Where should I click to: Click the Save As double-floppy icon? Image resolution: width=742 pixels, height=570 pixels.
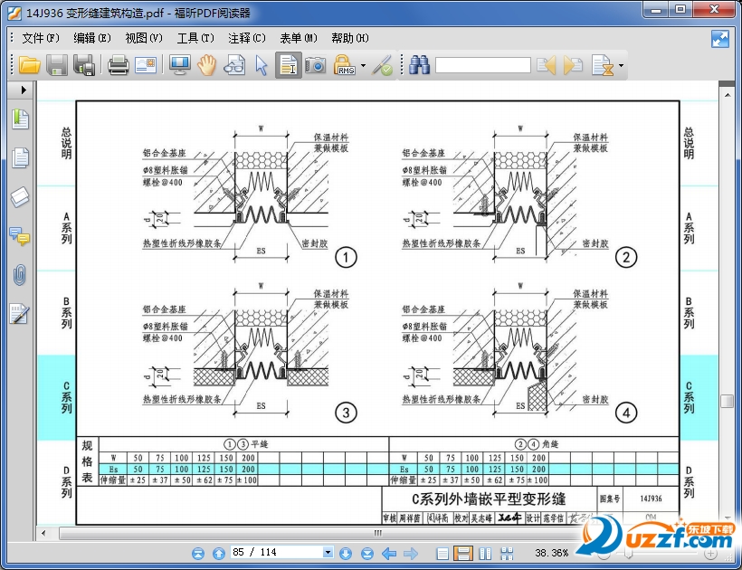pyautogui.click(x=84, y=65)
